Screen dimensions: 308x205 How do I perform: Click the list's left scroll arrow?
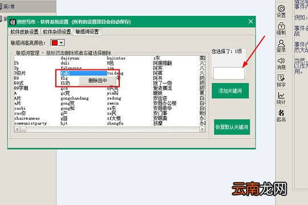point(17,129)
